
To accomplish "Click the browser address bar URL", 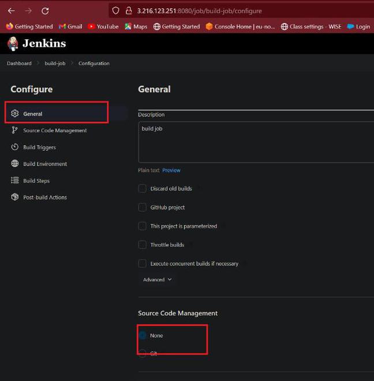I will tap(199, 11).
